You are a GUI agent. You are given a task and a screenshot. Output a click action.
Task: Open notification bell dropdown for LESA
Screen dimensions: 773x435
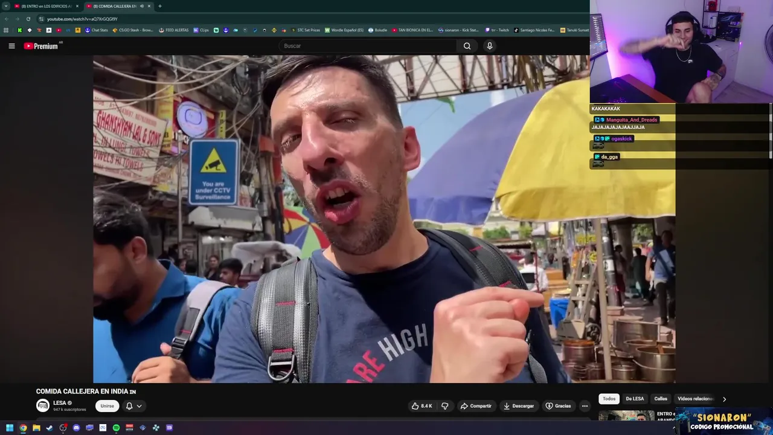(133, 406)
